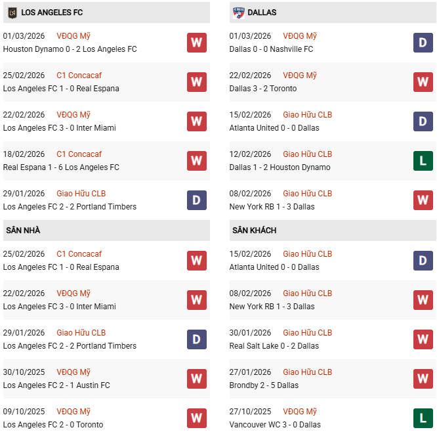
Task: Click the LOS ANGELES FC header title
Action: 52,12
